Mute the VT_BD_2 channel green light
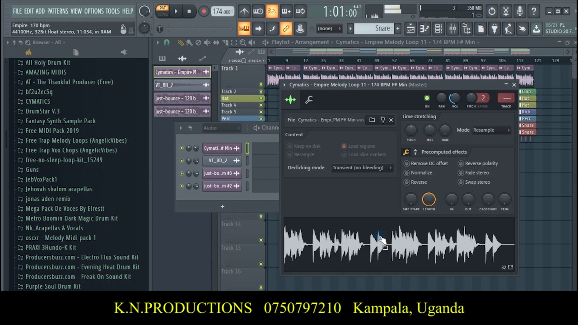The width and height of the screenshot is (578, 325). click(182, 161)
